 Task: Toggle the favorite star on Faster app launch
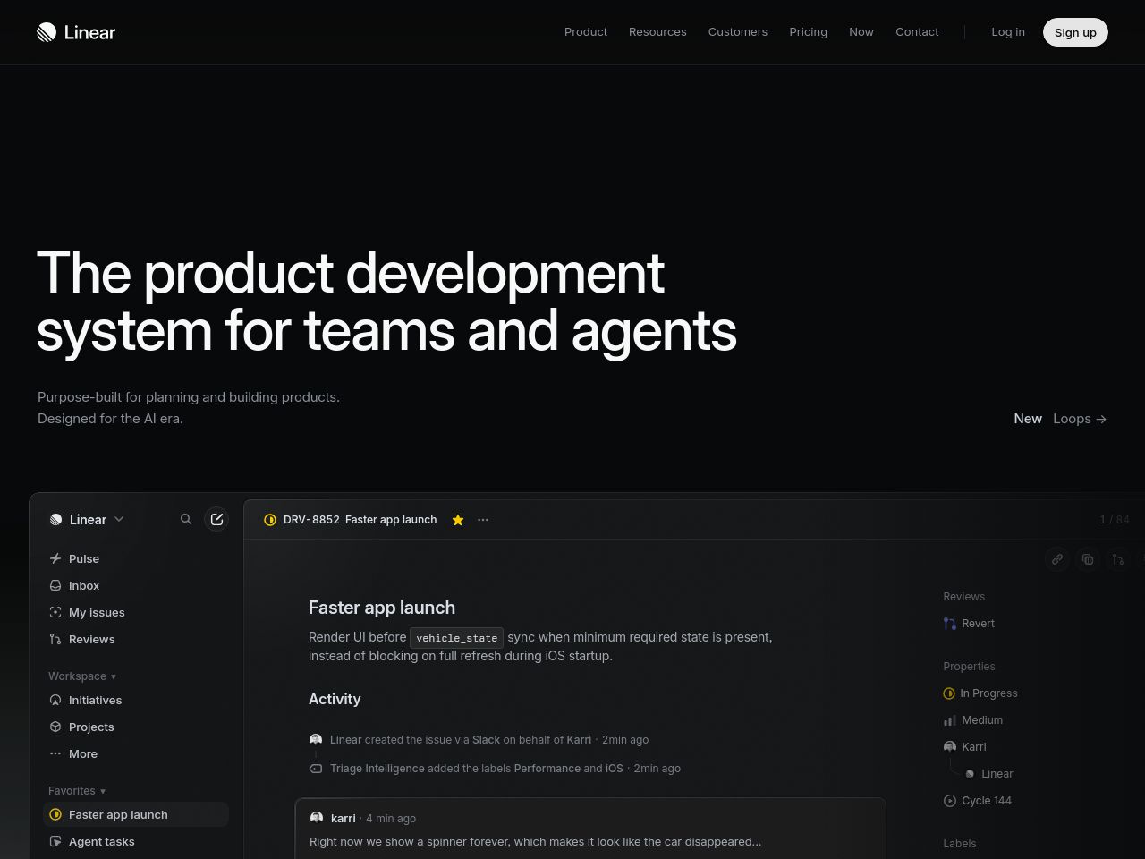click(458, 520)
